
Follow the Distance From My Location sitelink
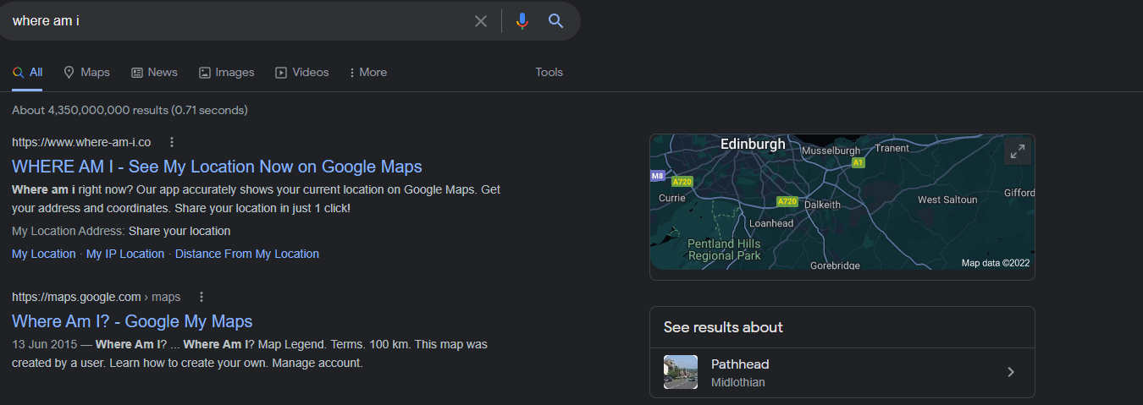(x=247, y=254)
